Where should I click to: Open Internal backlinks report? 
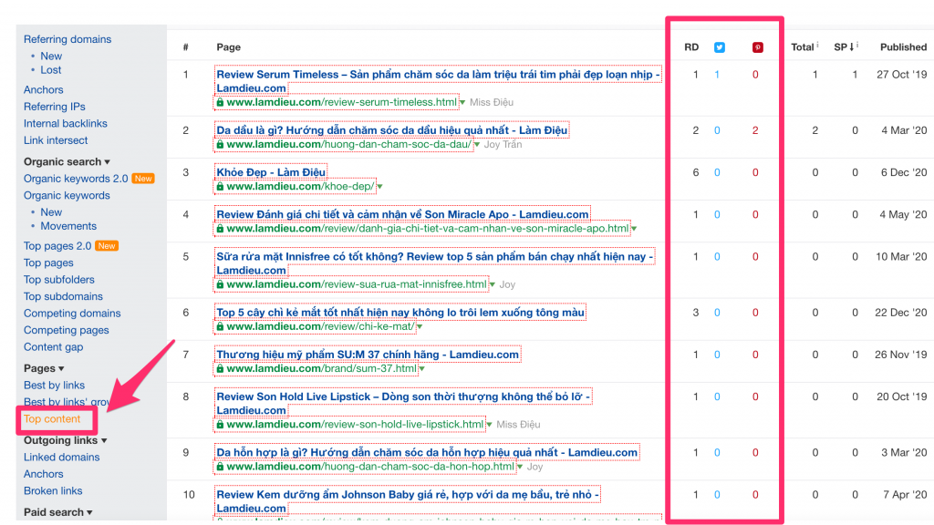[x=66, y=124]
